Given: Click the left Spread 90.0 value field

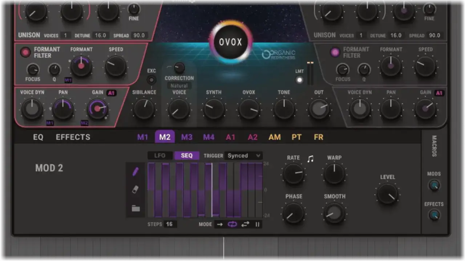Looking at the screenshot, I should click(x=139, y=35).
